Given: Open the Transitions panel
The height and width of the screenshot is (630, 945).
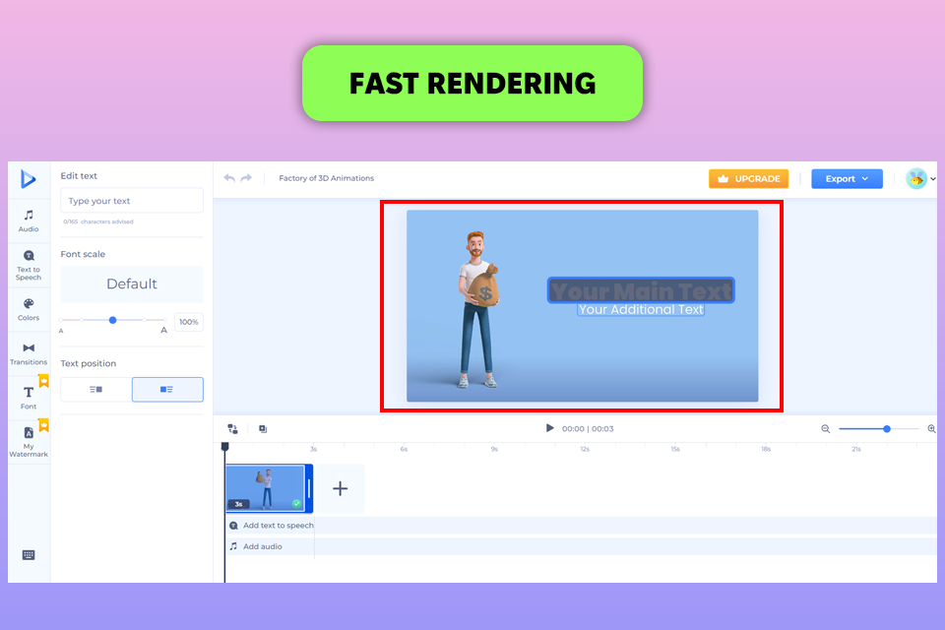Looking at the screenshot, I should tap(29, 354).
